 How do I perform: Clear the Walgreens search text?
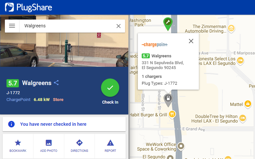pyautogui.click(x=119, y=26)
